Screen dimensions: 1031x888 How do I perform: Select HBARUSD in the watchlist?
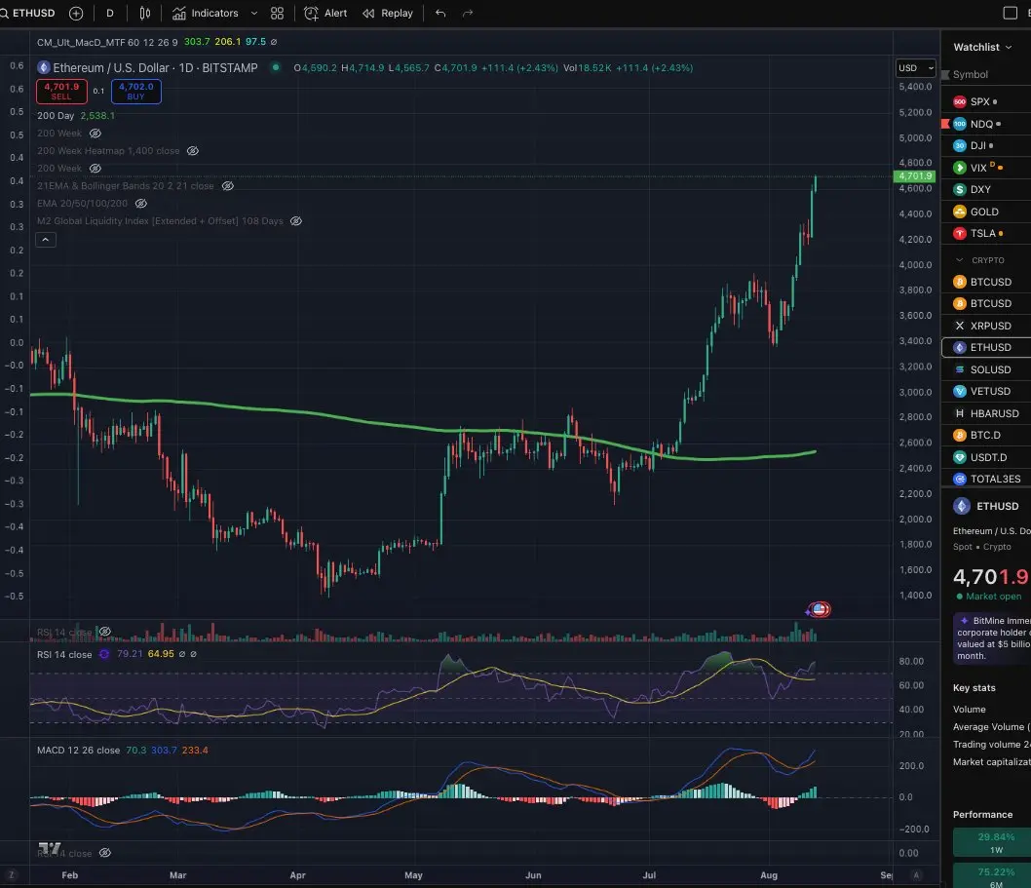pos(986,413)
